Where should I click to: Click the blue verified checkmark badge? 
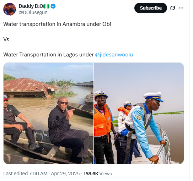click(53, 6)
